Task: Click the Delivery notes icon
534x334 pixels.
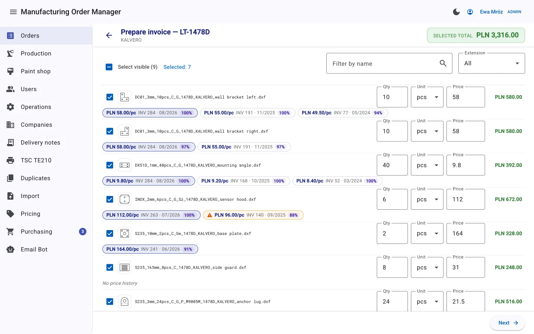Action: pyautogui.click(x=10, y=143)
